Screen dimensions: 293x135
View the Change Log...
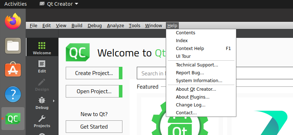[201, 105]
